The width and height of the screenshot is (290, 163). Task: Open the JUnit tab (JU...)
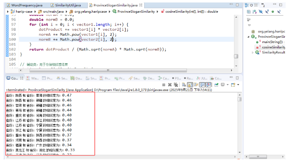click(202, 78)
